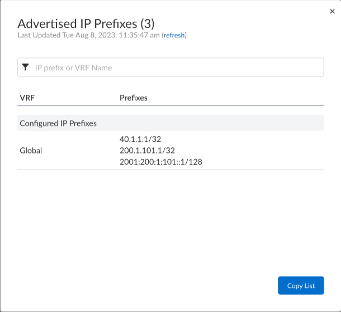
Task: Click the filter funnel icon
Action: tap(25, 68)
